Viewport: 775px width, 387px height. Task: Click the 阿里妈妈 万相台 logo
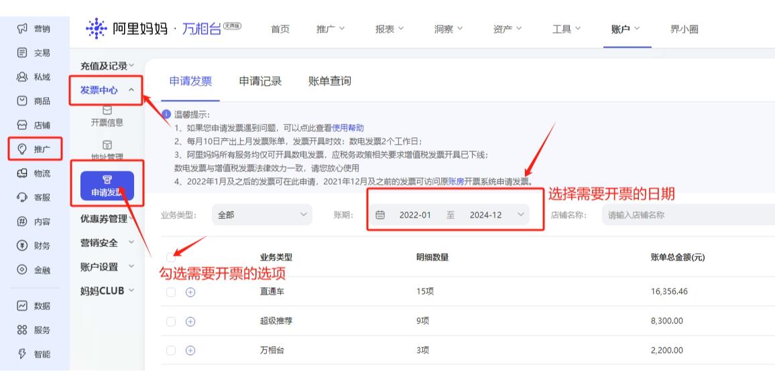pos(163,29)
